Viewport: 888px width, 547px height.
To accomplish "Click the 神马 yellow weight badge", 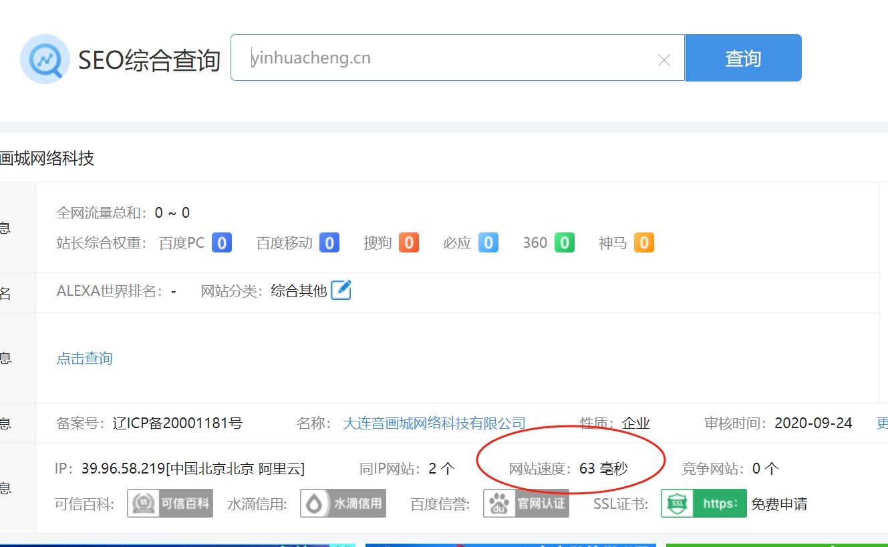I will [643, 242].
